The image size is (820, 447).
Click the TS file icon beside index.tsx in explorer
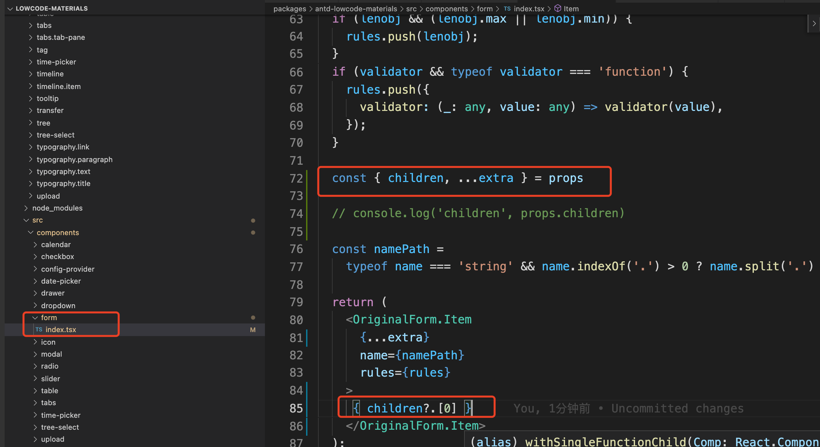(39, 329)
